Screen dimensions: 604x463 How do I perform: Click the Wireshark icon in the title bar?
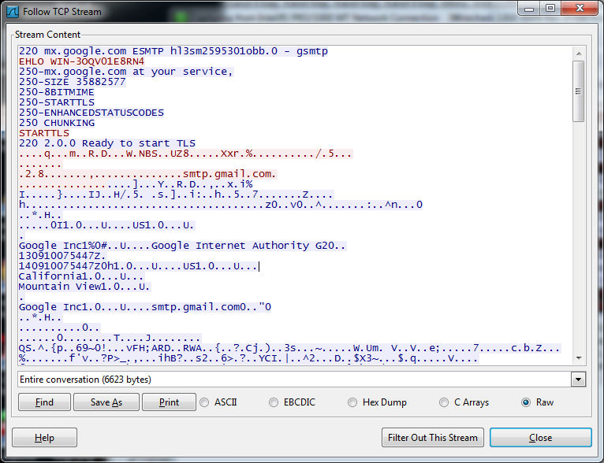(13, 13)
